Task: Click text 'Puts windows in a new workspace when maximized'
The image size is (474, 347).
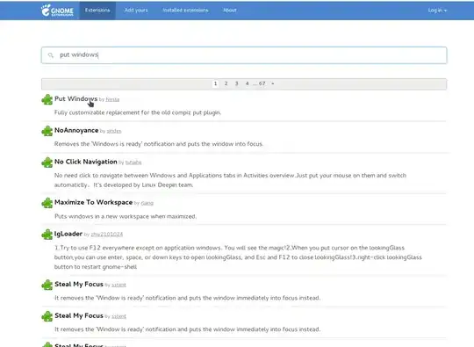Action: click(x=126, y=217)
